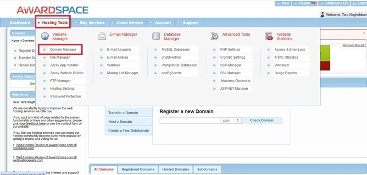Open FTP Manager
The image size is (367, 175).
pos(61,81)
